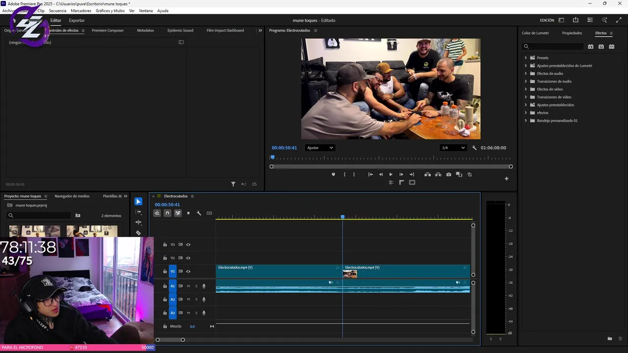
Task: Select the Ripple Edit tool
Action: coord(138,222)
